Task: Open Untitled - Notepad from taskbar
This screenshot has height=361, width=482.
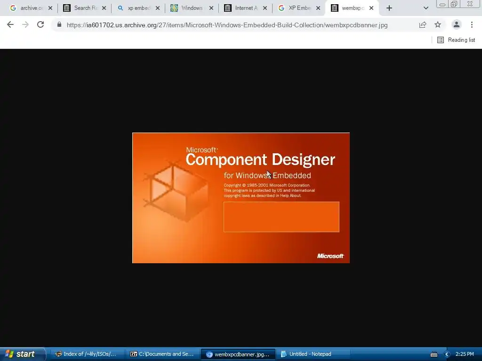Action: point(313,354)
